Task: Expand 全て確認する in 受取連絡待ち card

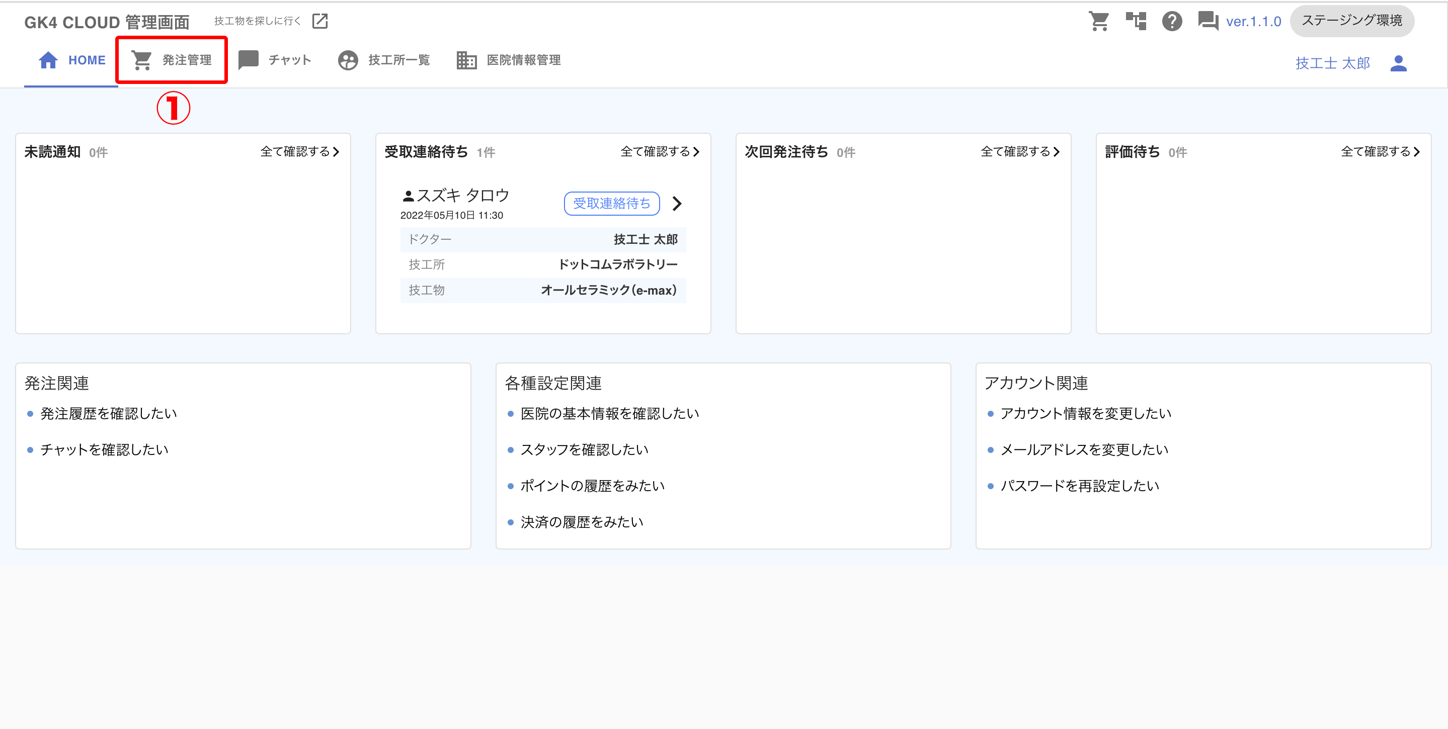Action: (660, 152)
